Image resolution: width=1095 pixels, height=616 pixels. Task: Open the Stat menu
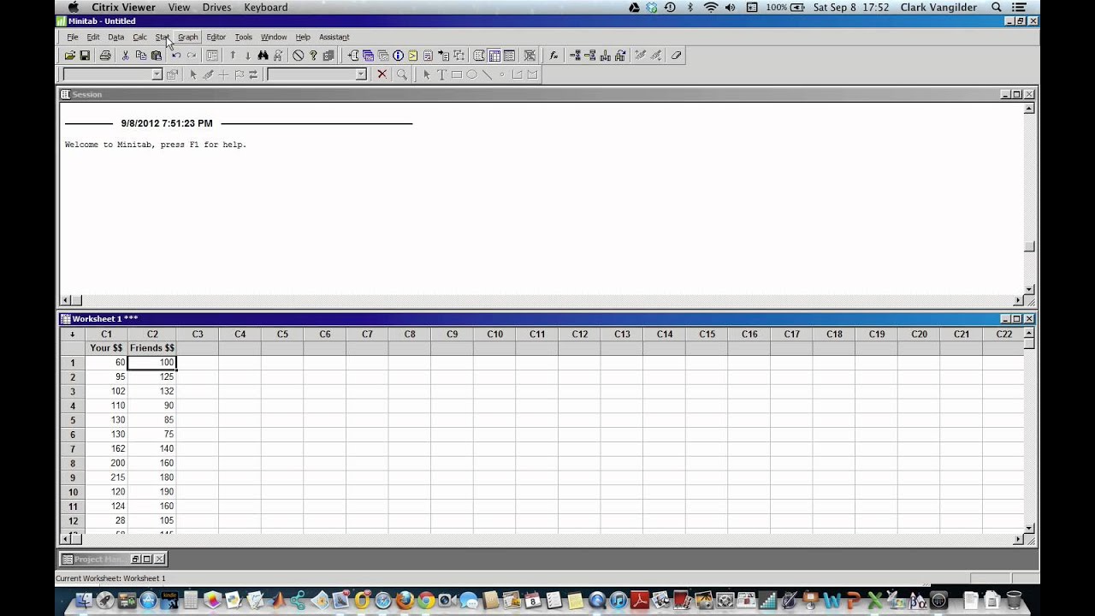point(163,37)
